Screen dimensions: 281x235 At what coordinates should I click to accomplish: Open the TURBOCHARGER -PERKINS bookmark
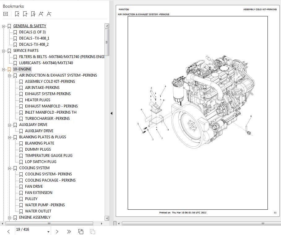47,118
